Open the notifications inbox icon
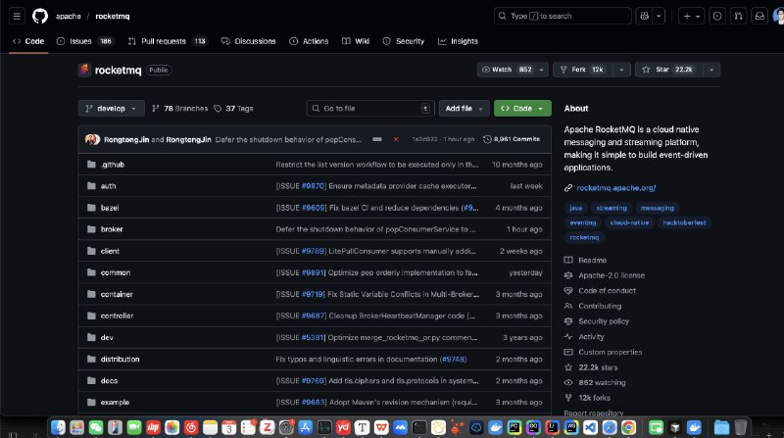The height and width of the screenshot is (438, 784). coord(760,16)
